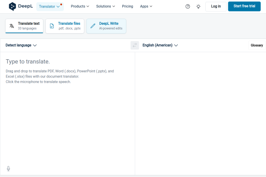Select the DeepL Write tab
Image resolution: width=266 pixels, height=177 pixels.
coord(106,26)
